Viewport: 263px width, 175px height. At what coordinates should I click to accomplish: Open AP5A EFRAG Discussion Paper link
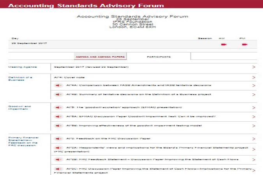[x=141, y=116]
